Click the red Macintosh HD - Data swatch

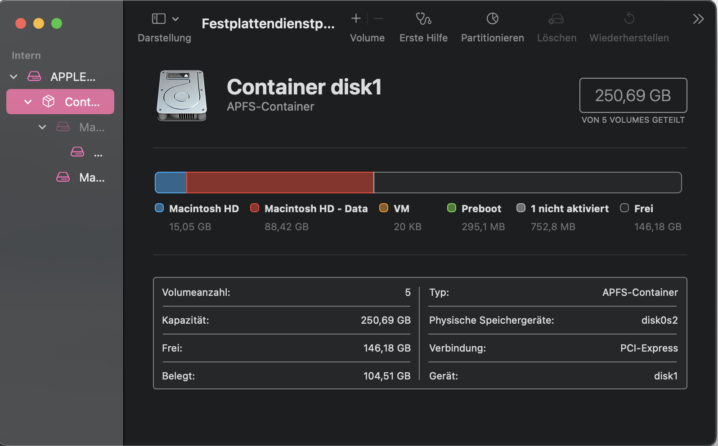point(255,208)
